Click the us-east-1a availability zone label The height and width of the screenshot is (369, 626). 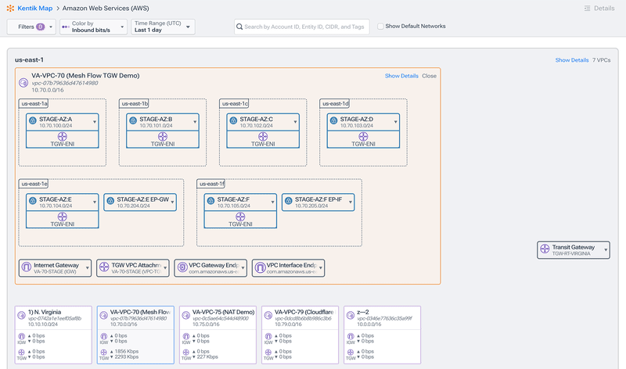[34, 104]
